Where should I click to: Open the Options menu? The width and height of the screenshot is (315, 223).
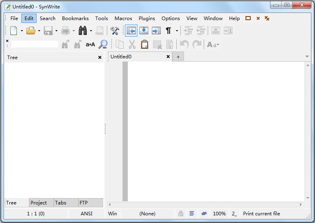[170, 19]
